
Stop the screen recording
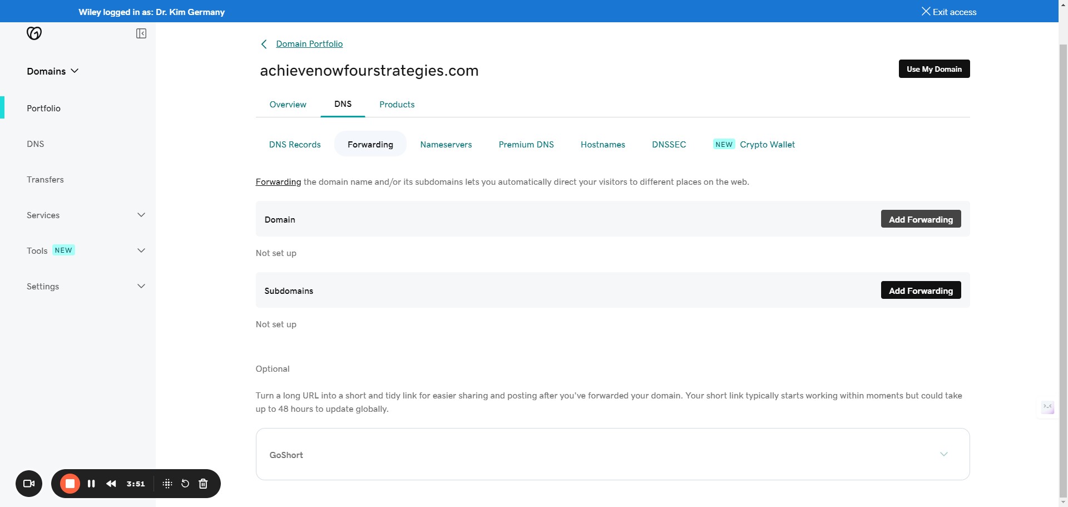(x=70, y=484)
